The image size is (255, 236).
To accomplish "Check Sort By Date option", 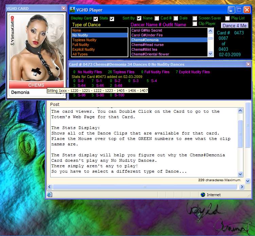I will [x=176, y=18].
